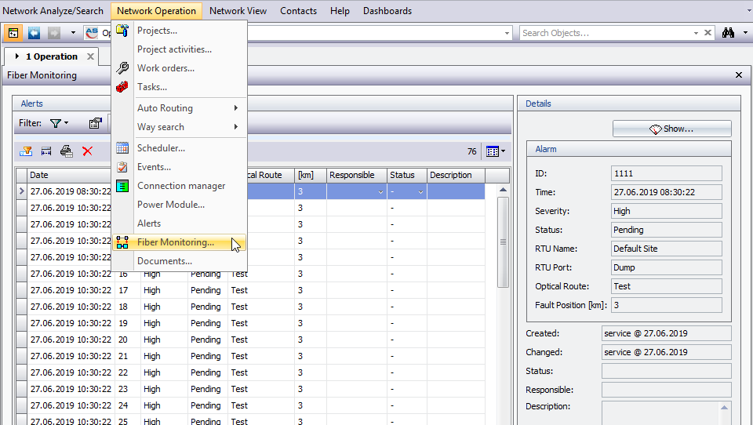Close the Fiber Monitoring panel
Viewport: 753px width, 425px height.
click(739, 75)
